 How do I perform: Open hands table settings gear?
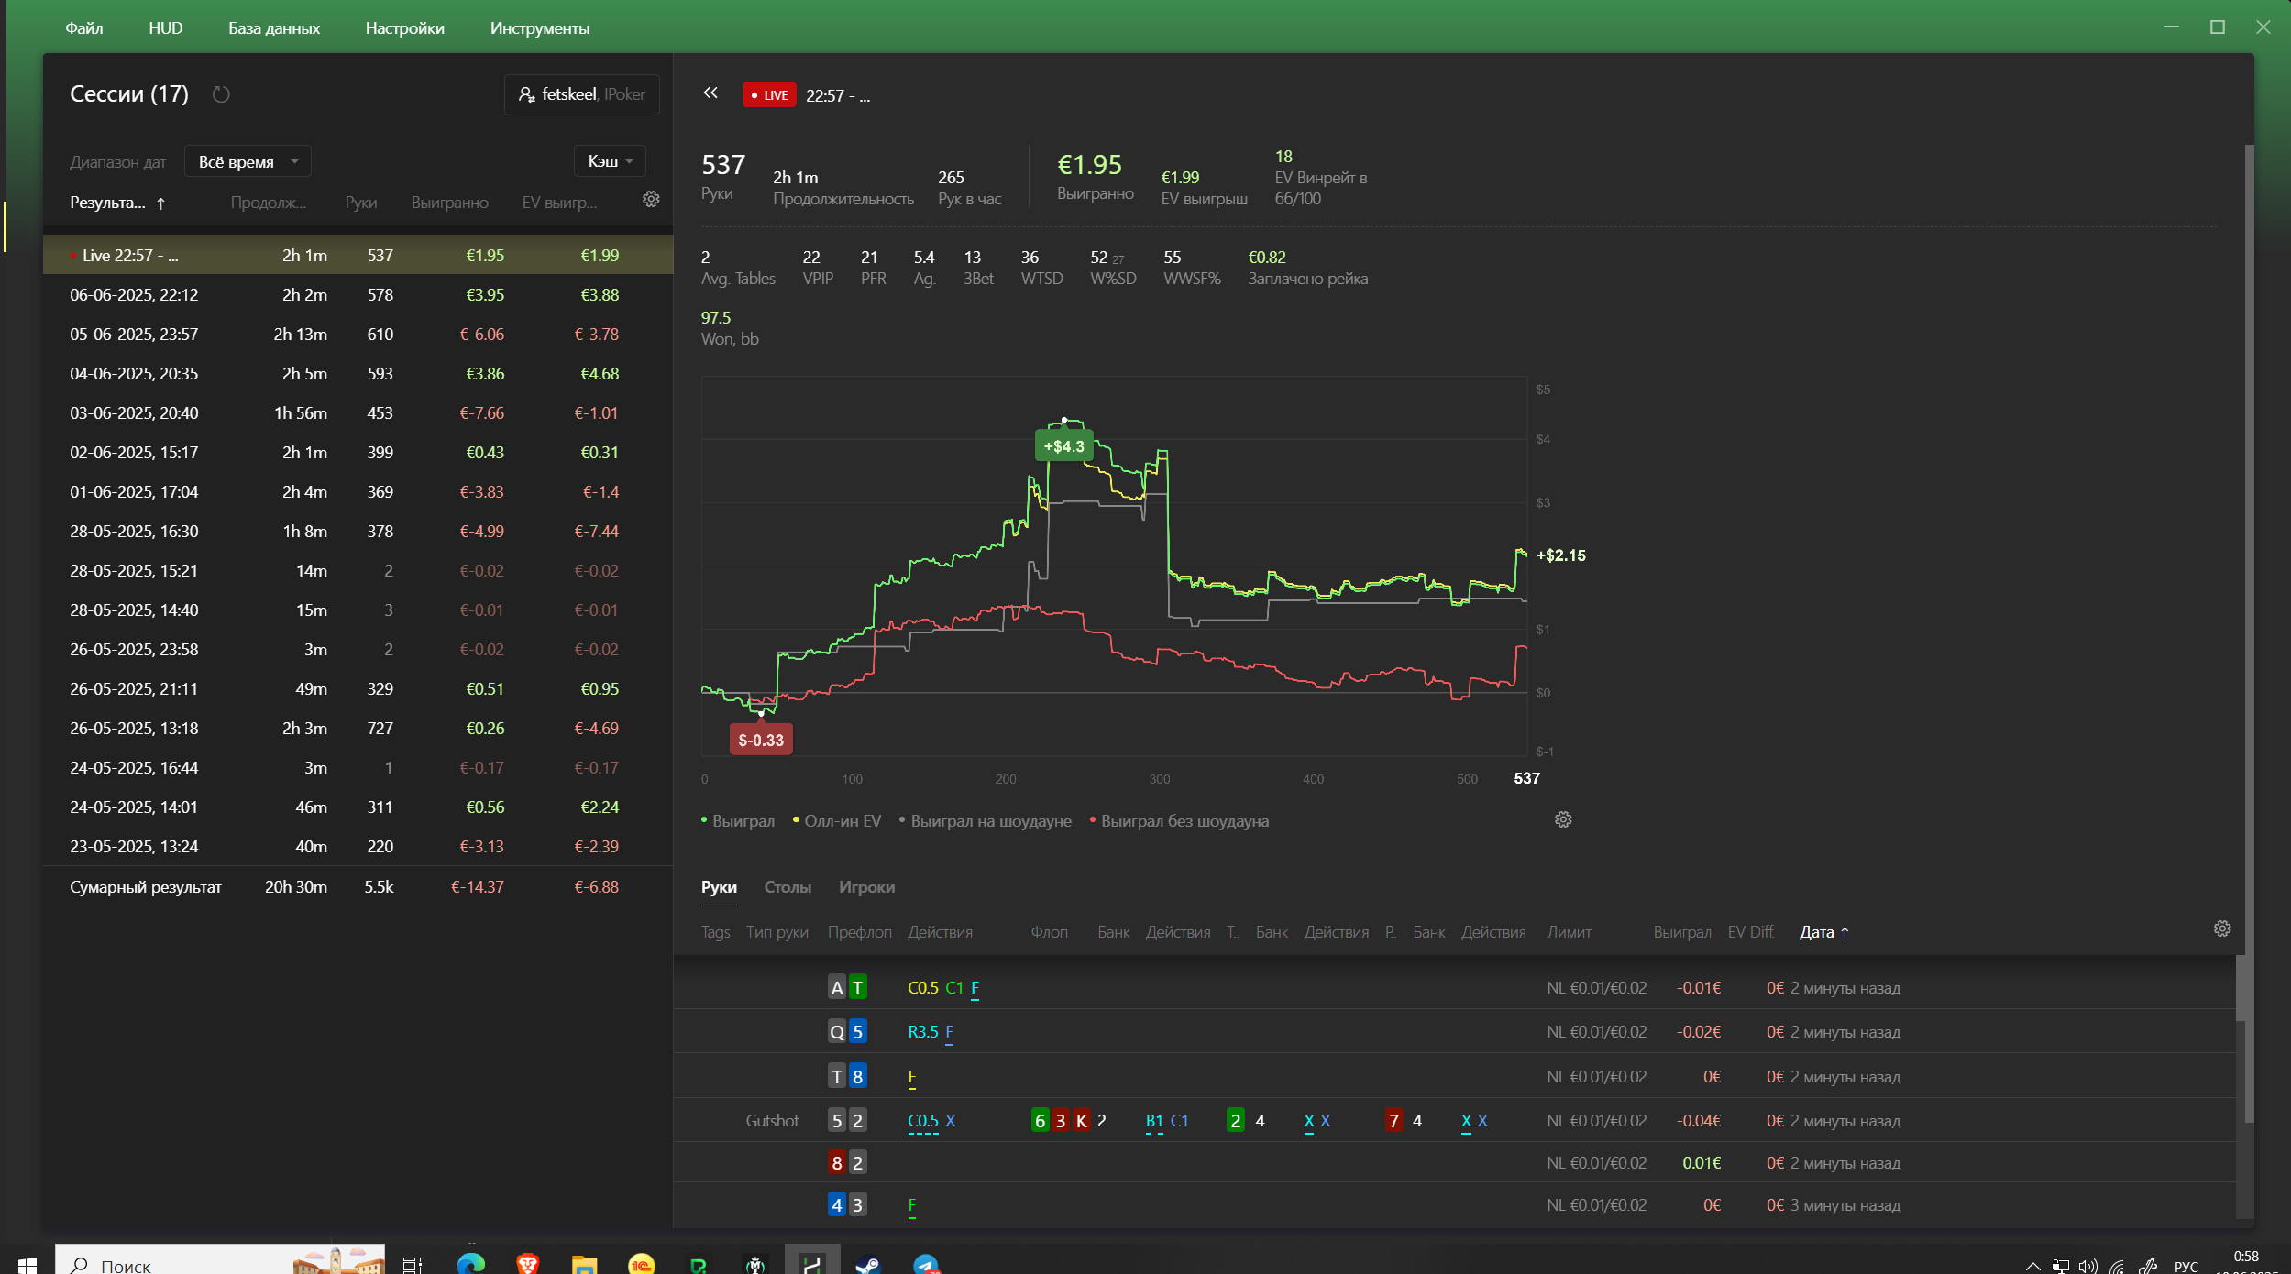click(2222, 928)
